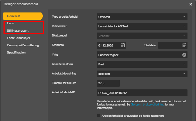The height and width of the screenshot is (121, 196).
Task: Open the Sluttdato calendar picker icon
Action: 184,45
